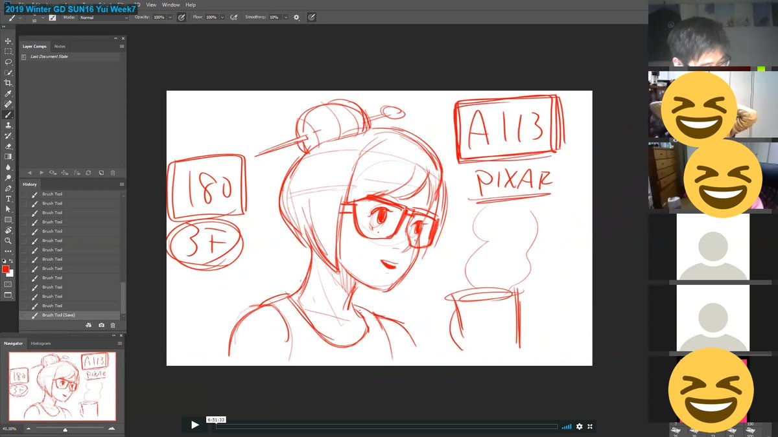The image size is (778, 437).
Task: Open the Window menu
Action: pos(171,5)
